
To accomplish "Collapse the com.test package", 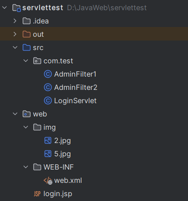I will tap(26, 61).
